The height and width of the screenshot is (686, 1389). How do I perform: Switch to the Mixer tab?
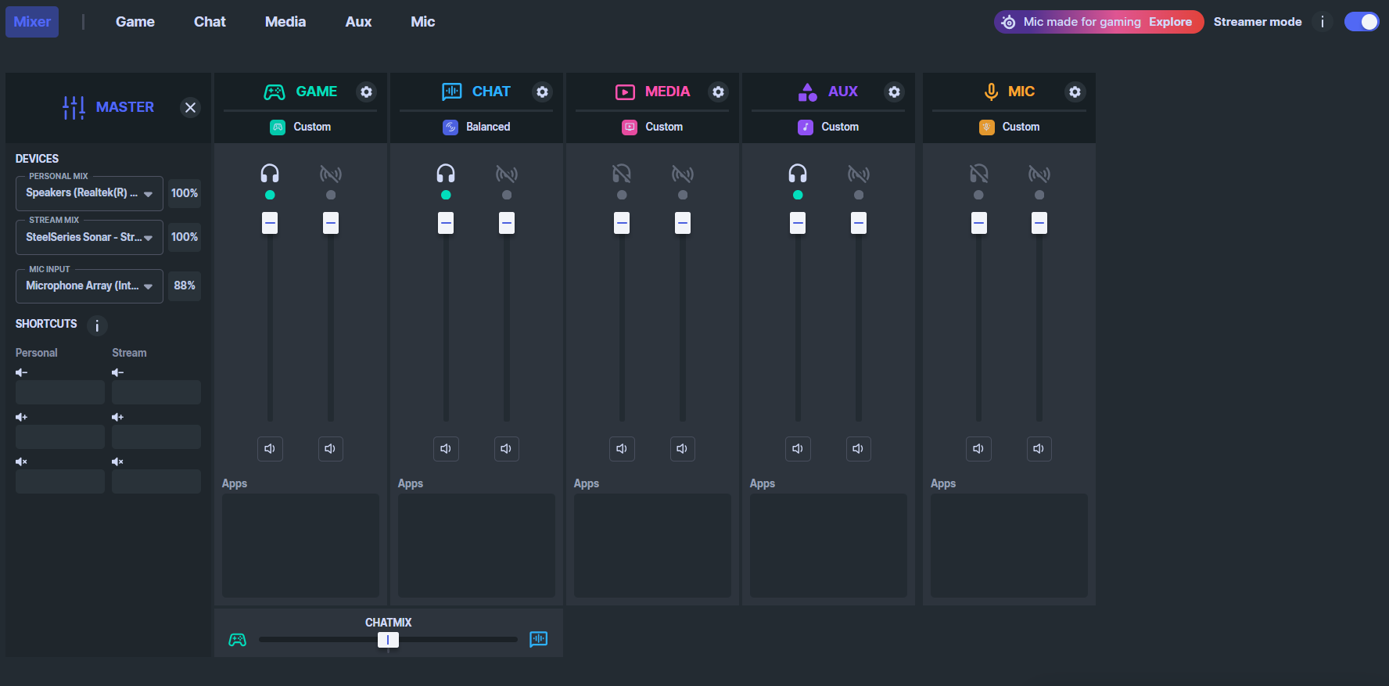point(32,22)
